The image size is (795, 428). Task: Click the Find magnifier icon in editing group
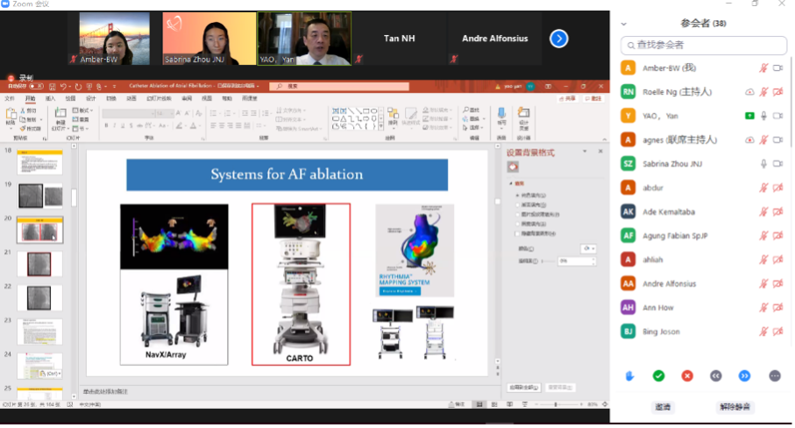pos(466,110)
